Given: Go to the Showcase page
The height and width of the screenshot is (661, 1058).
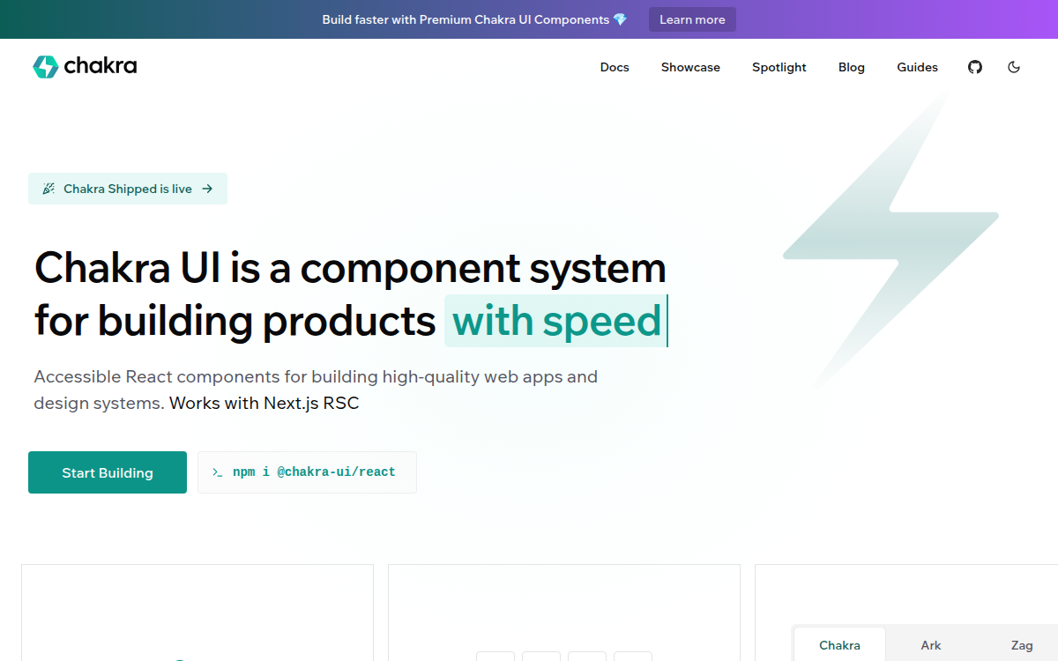Looking at the screenshot, I should tap(690, 67).
